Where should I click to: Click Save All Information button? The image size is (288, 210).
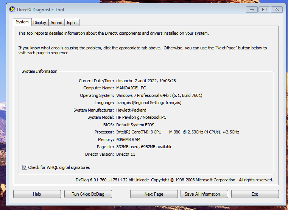pyautogui.click(x=204, y=194)
